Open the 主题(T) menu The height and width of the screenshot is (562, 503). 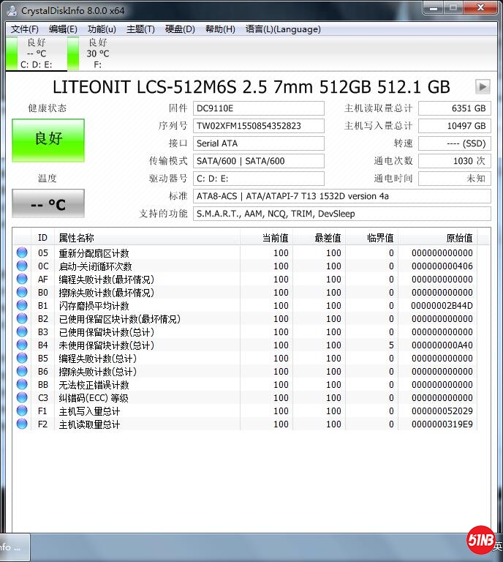(140, 29)
